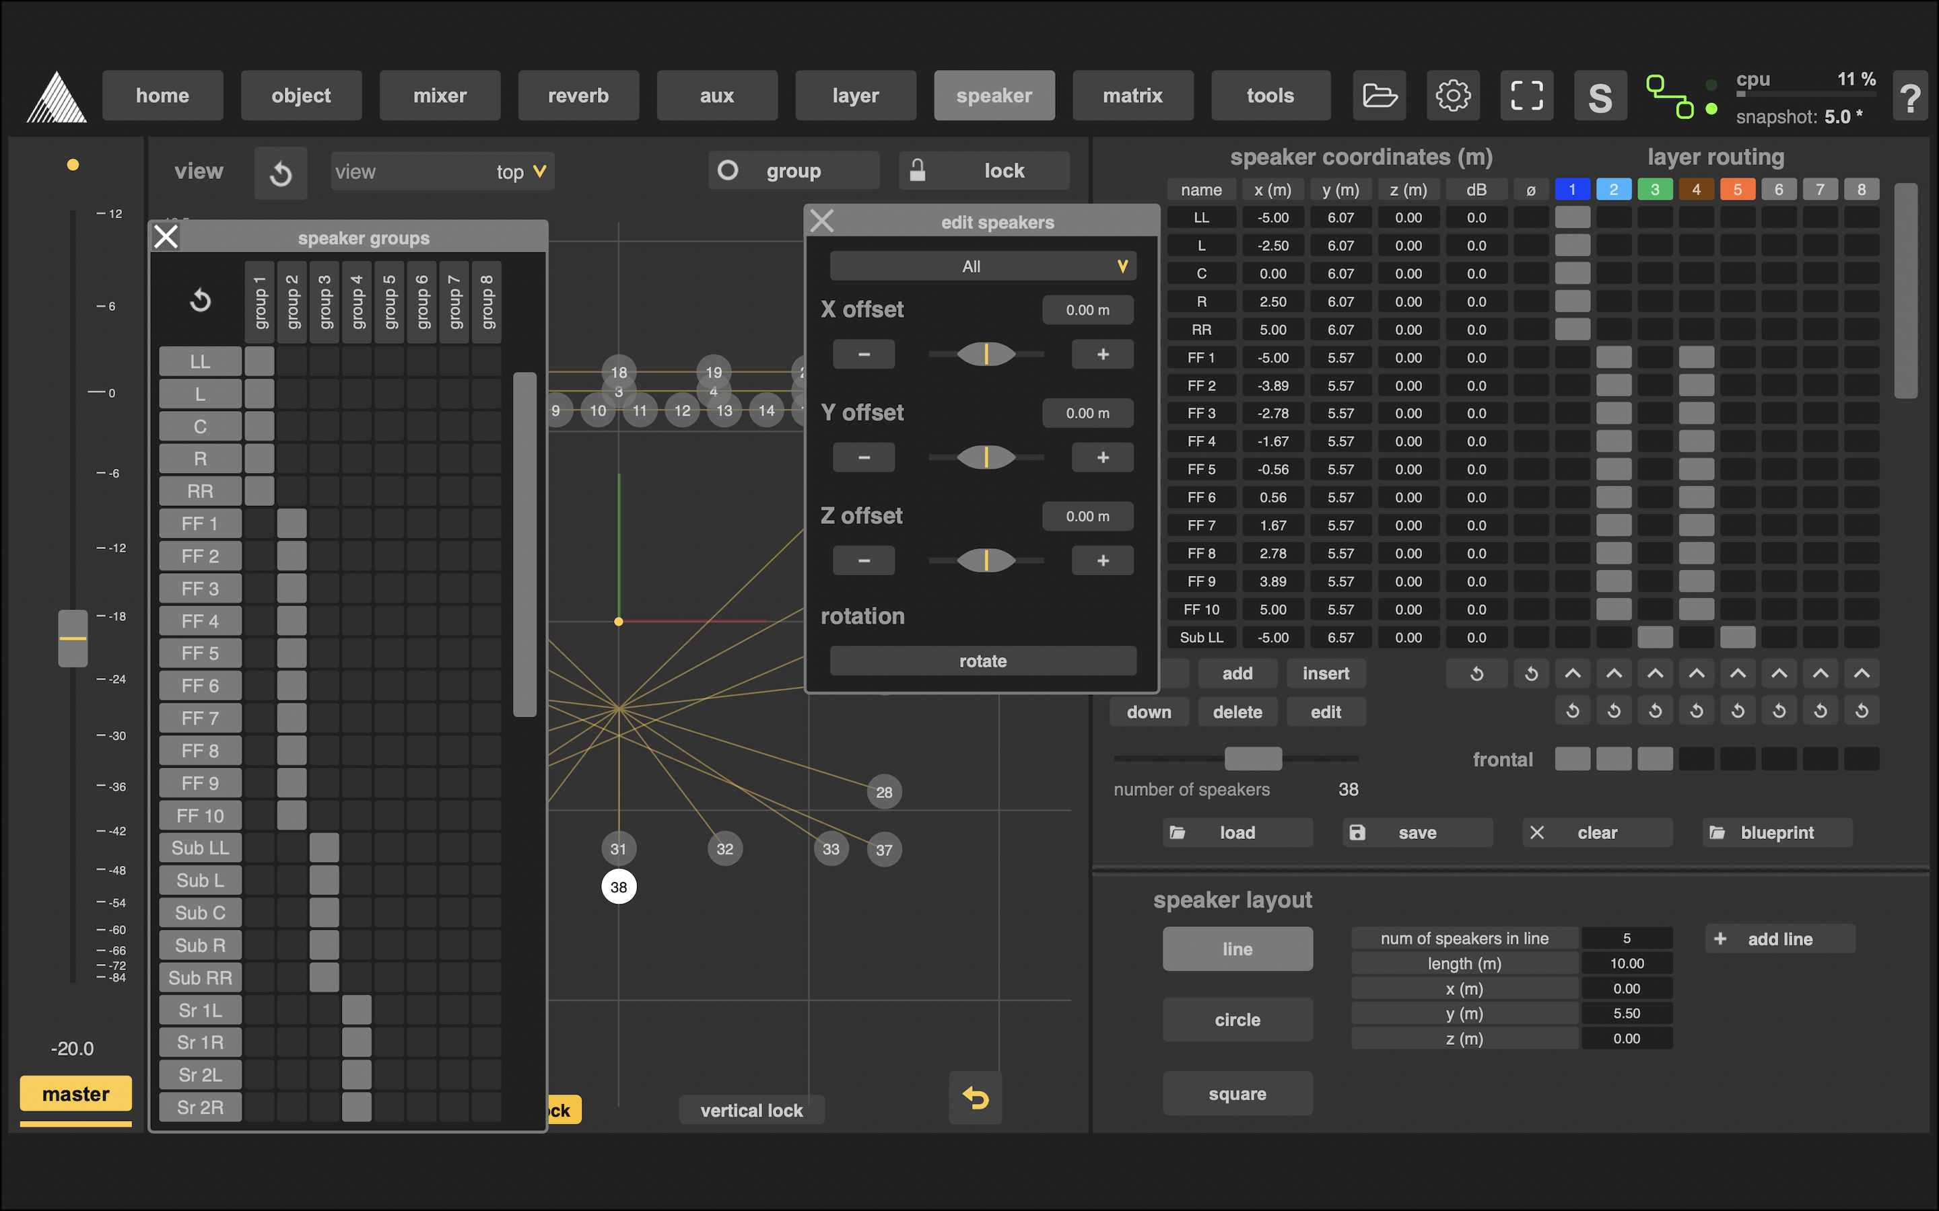Select the orange layer 5 header
Viewport: 1939px width, 1211px height.
1737,190
